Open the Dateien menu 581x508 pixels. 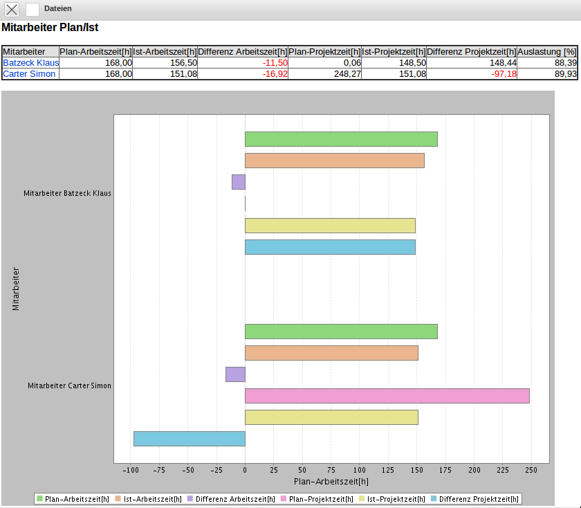coord(57,8)
